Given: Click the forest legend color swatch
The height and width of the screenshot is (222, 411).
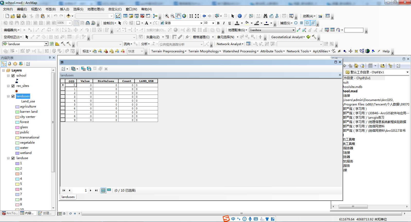Looking at the screenshot, I should coord(17,122).
